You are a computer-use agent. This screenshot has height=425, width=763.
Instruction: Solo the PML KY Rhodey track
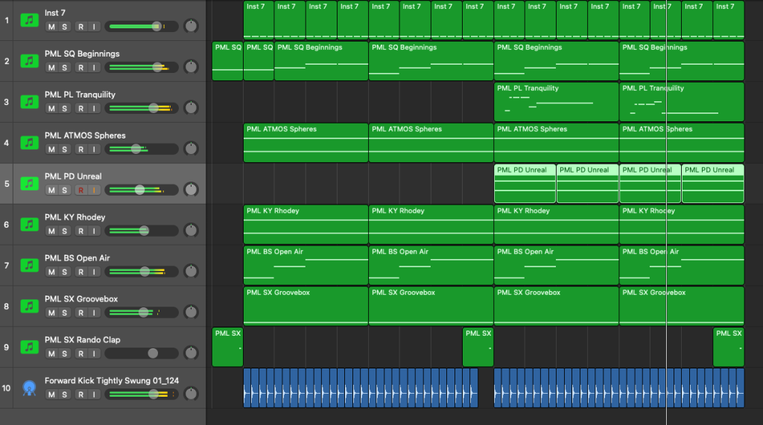click(65, 231)
